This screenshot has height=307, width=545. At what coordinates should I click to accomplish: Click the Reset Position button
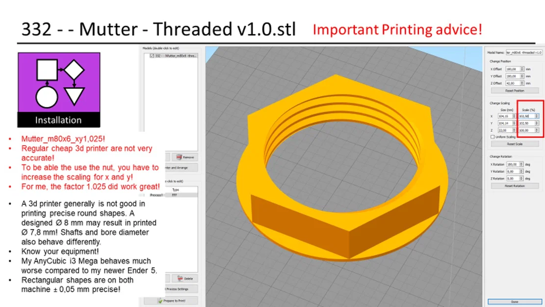point(515,90)
